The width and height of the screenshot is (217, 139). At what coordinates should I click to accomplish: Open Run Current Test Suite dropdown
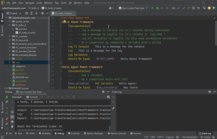point(133,8)
